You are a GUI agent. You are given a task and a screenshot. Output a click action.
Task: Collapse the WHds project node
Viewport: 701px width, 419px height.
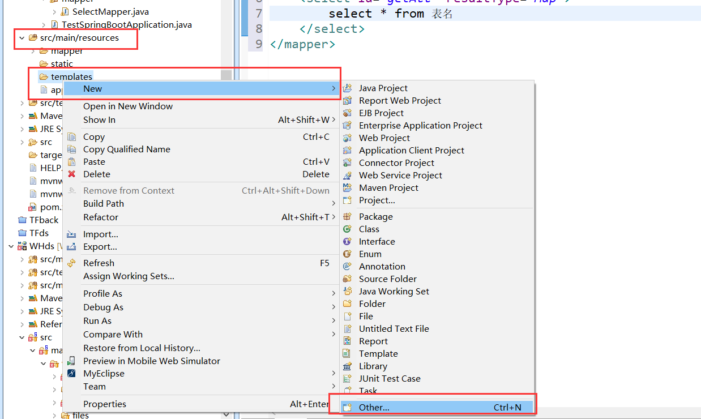(x=11, y=246)
